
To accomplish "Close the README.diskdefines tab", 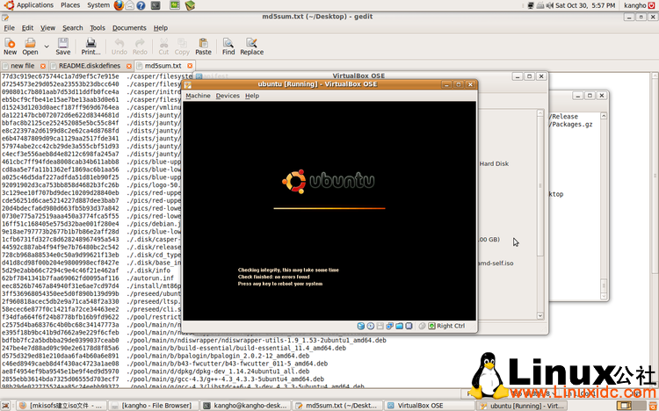I will 129,66.
